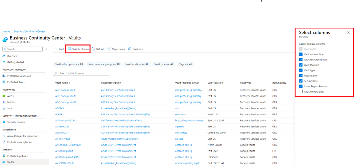354x167 pixels.
Task: Uncheck Redundancy column checkbox
Action: point(301,75)
